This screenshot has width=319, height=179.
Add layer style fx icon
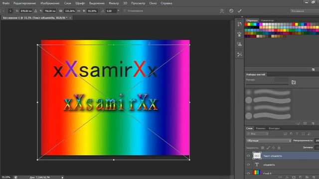[287, 177]
